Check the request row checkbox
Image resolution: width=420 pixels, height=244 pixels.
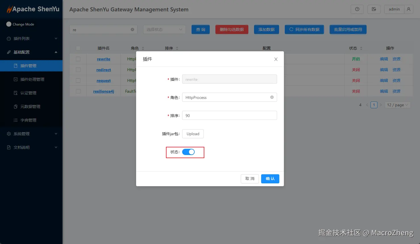78,80
